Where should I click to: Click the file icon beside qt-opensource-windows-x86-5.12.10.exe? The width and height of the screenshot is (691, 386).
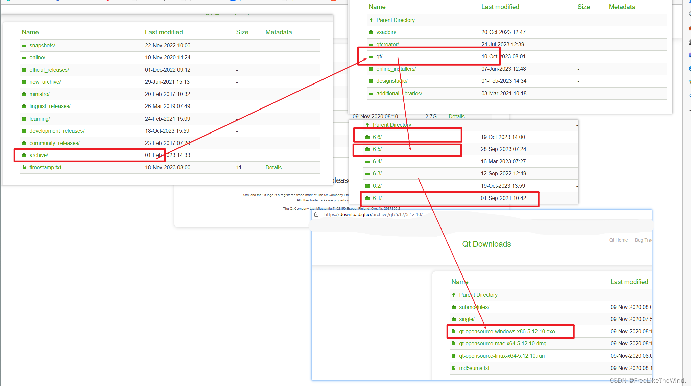coord(454,332)
